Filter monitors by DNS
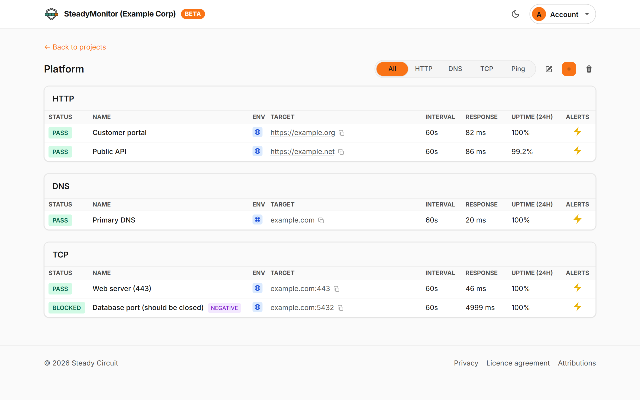The width and height of the screenshot is (640, 400). (455, 69)
